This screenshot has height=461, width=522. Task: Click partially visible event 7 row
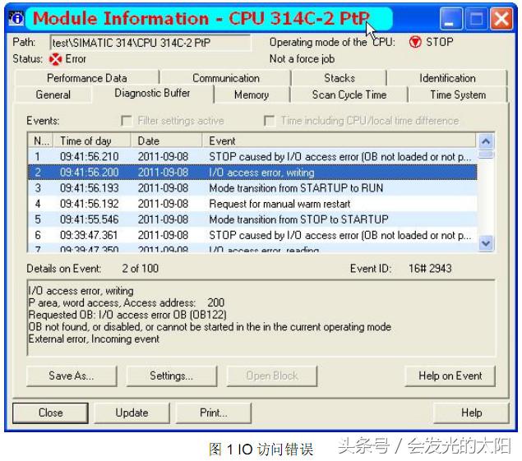252,248
